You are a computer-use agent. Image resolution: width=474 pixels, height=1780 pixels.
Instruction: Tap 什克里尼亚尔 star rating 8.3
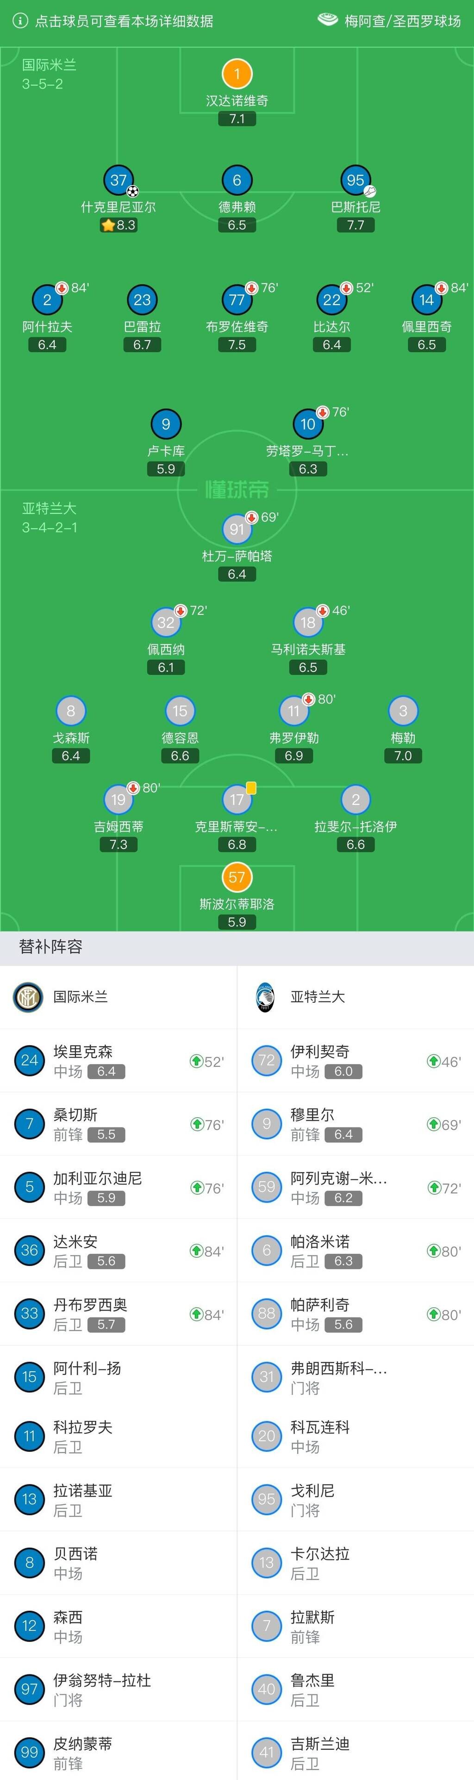click(118, 225)
